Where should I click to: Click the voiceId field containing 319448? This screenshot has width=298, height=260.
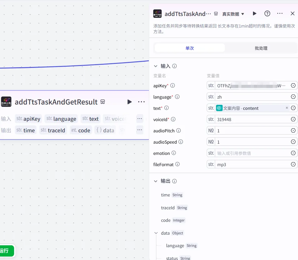point(252,119)
